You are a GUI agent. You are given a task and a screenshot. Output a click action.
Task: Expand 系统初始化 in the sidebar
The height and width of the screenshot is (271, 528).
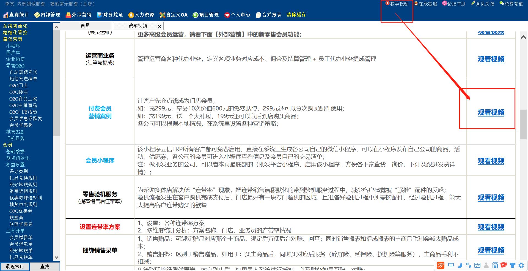pyautogui.click(x=15, y=26)
